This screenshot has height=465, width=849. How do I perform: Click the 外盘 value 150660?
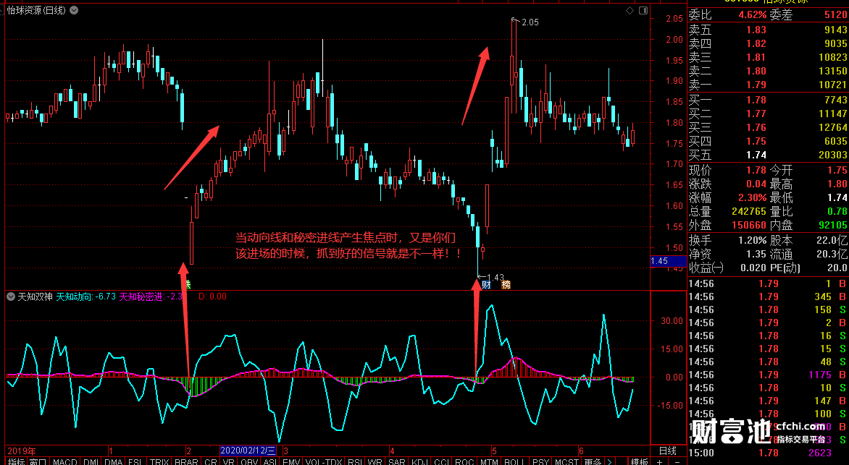(749, 225)
